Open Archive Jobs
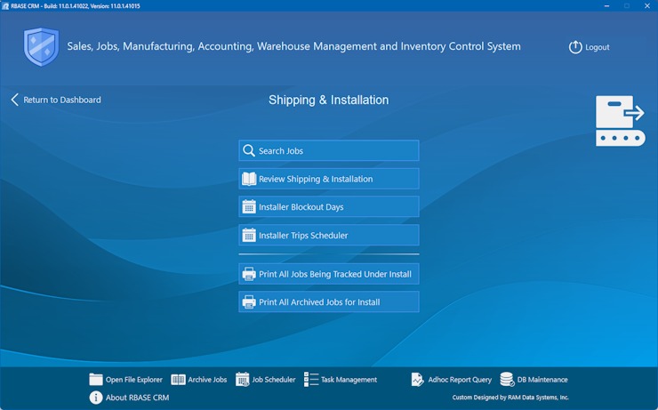658x410 pixels. click(x=207, y=380)
